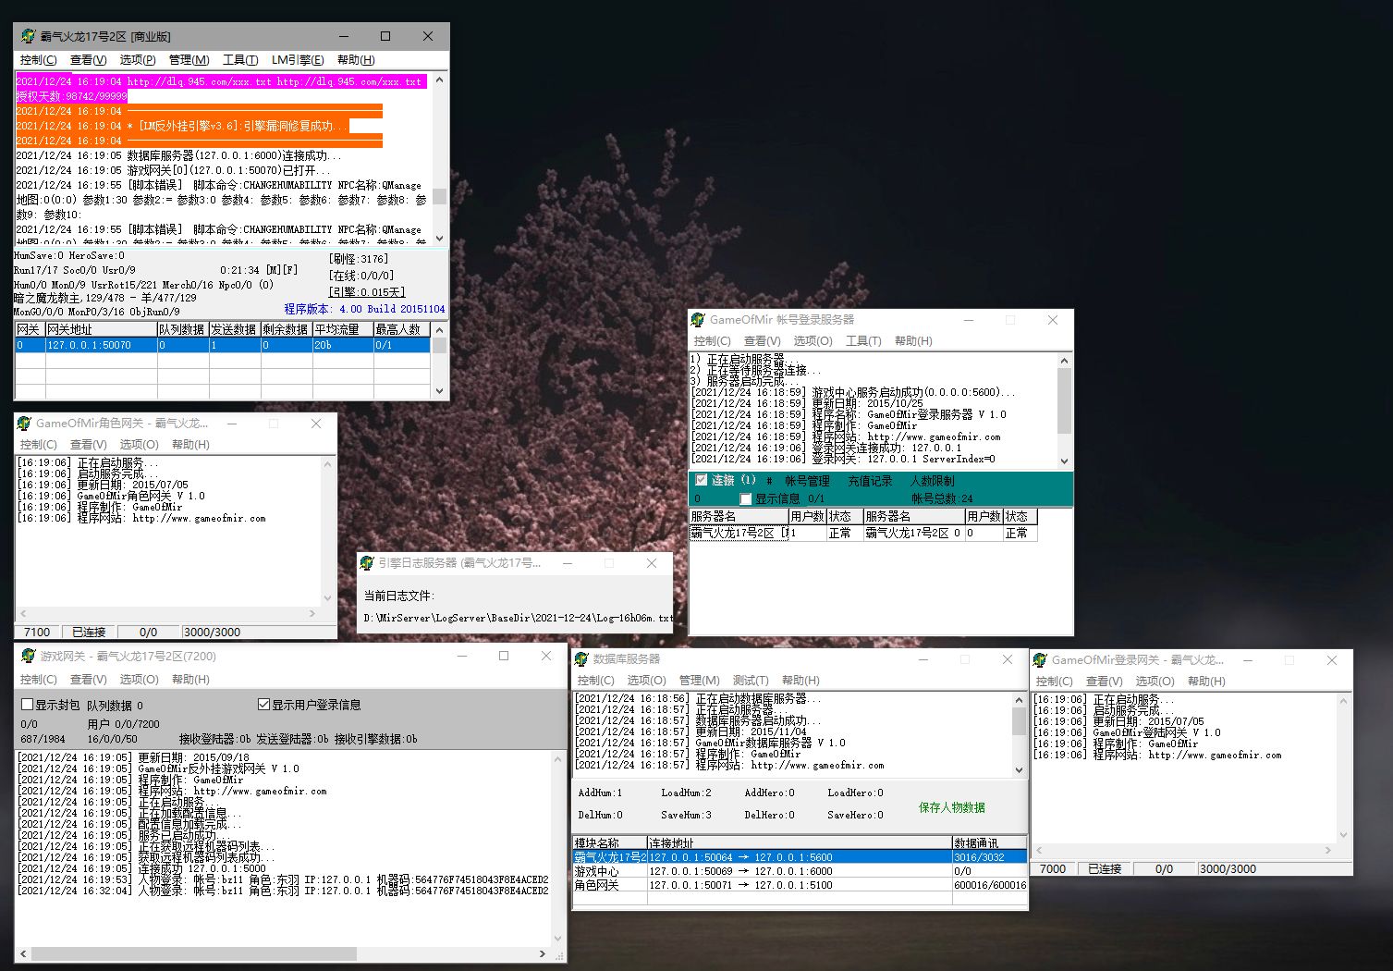Click 已连接 status in the 角色网关 window

pos(90,632)
